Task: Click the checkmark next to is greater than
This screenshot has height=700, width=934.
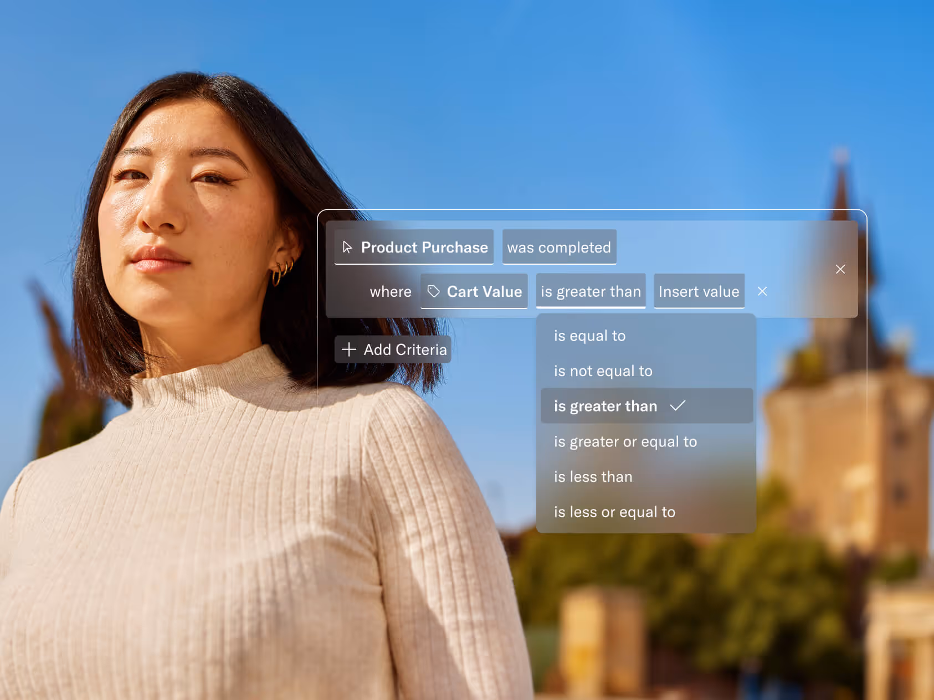Action: (x=679, y=405)
